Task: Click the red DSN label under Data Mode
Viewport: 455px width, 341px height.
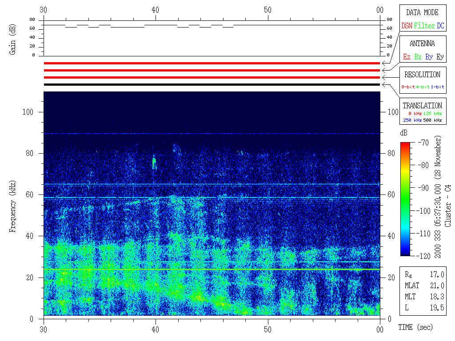Action: [407, 26]
